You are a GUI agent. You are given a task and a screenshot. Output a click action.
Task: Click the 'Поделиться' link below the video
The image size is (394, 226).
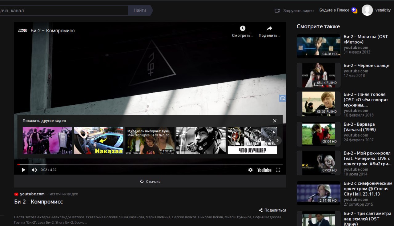click(x=272, y=210)
